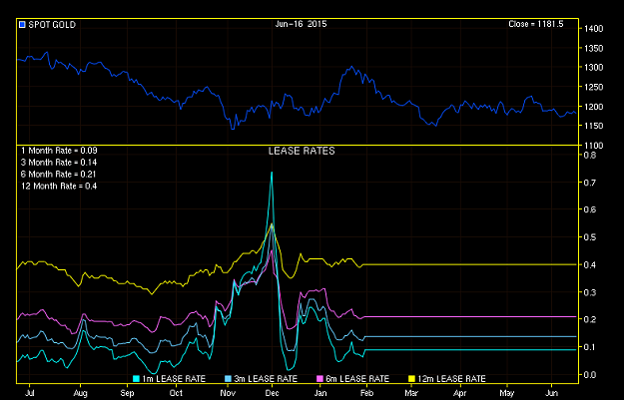Click the 1250 gold price axis value
The width and height of the screenshot is (624, 400).
point(594,87)
